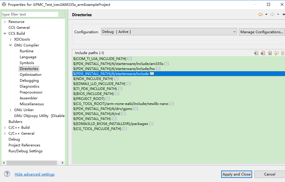
Task: Go back with the yellow back arrow
Action: [x=260, y=14]
